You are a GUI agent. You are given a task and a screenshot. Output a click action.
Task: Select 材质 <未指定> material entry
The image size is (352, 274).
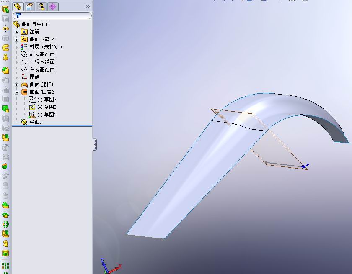point(46,47)
